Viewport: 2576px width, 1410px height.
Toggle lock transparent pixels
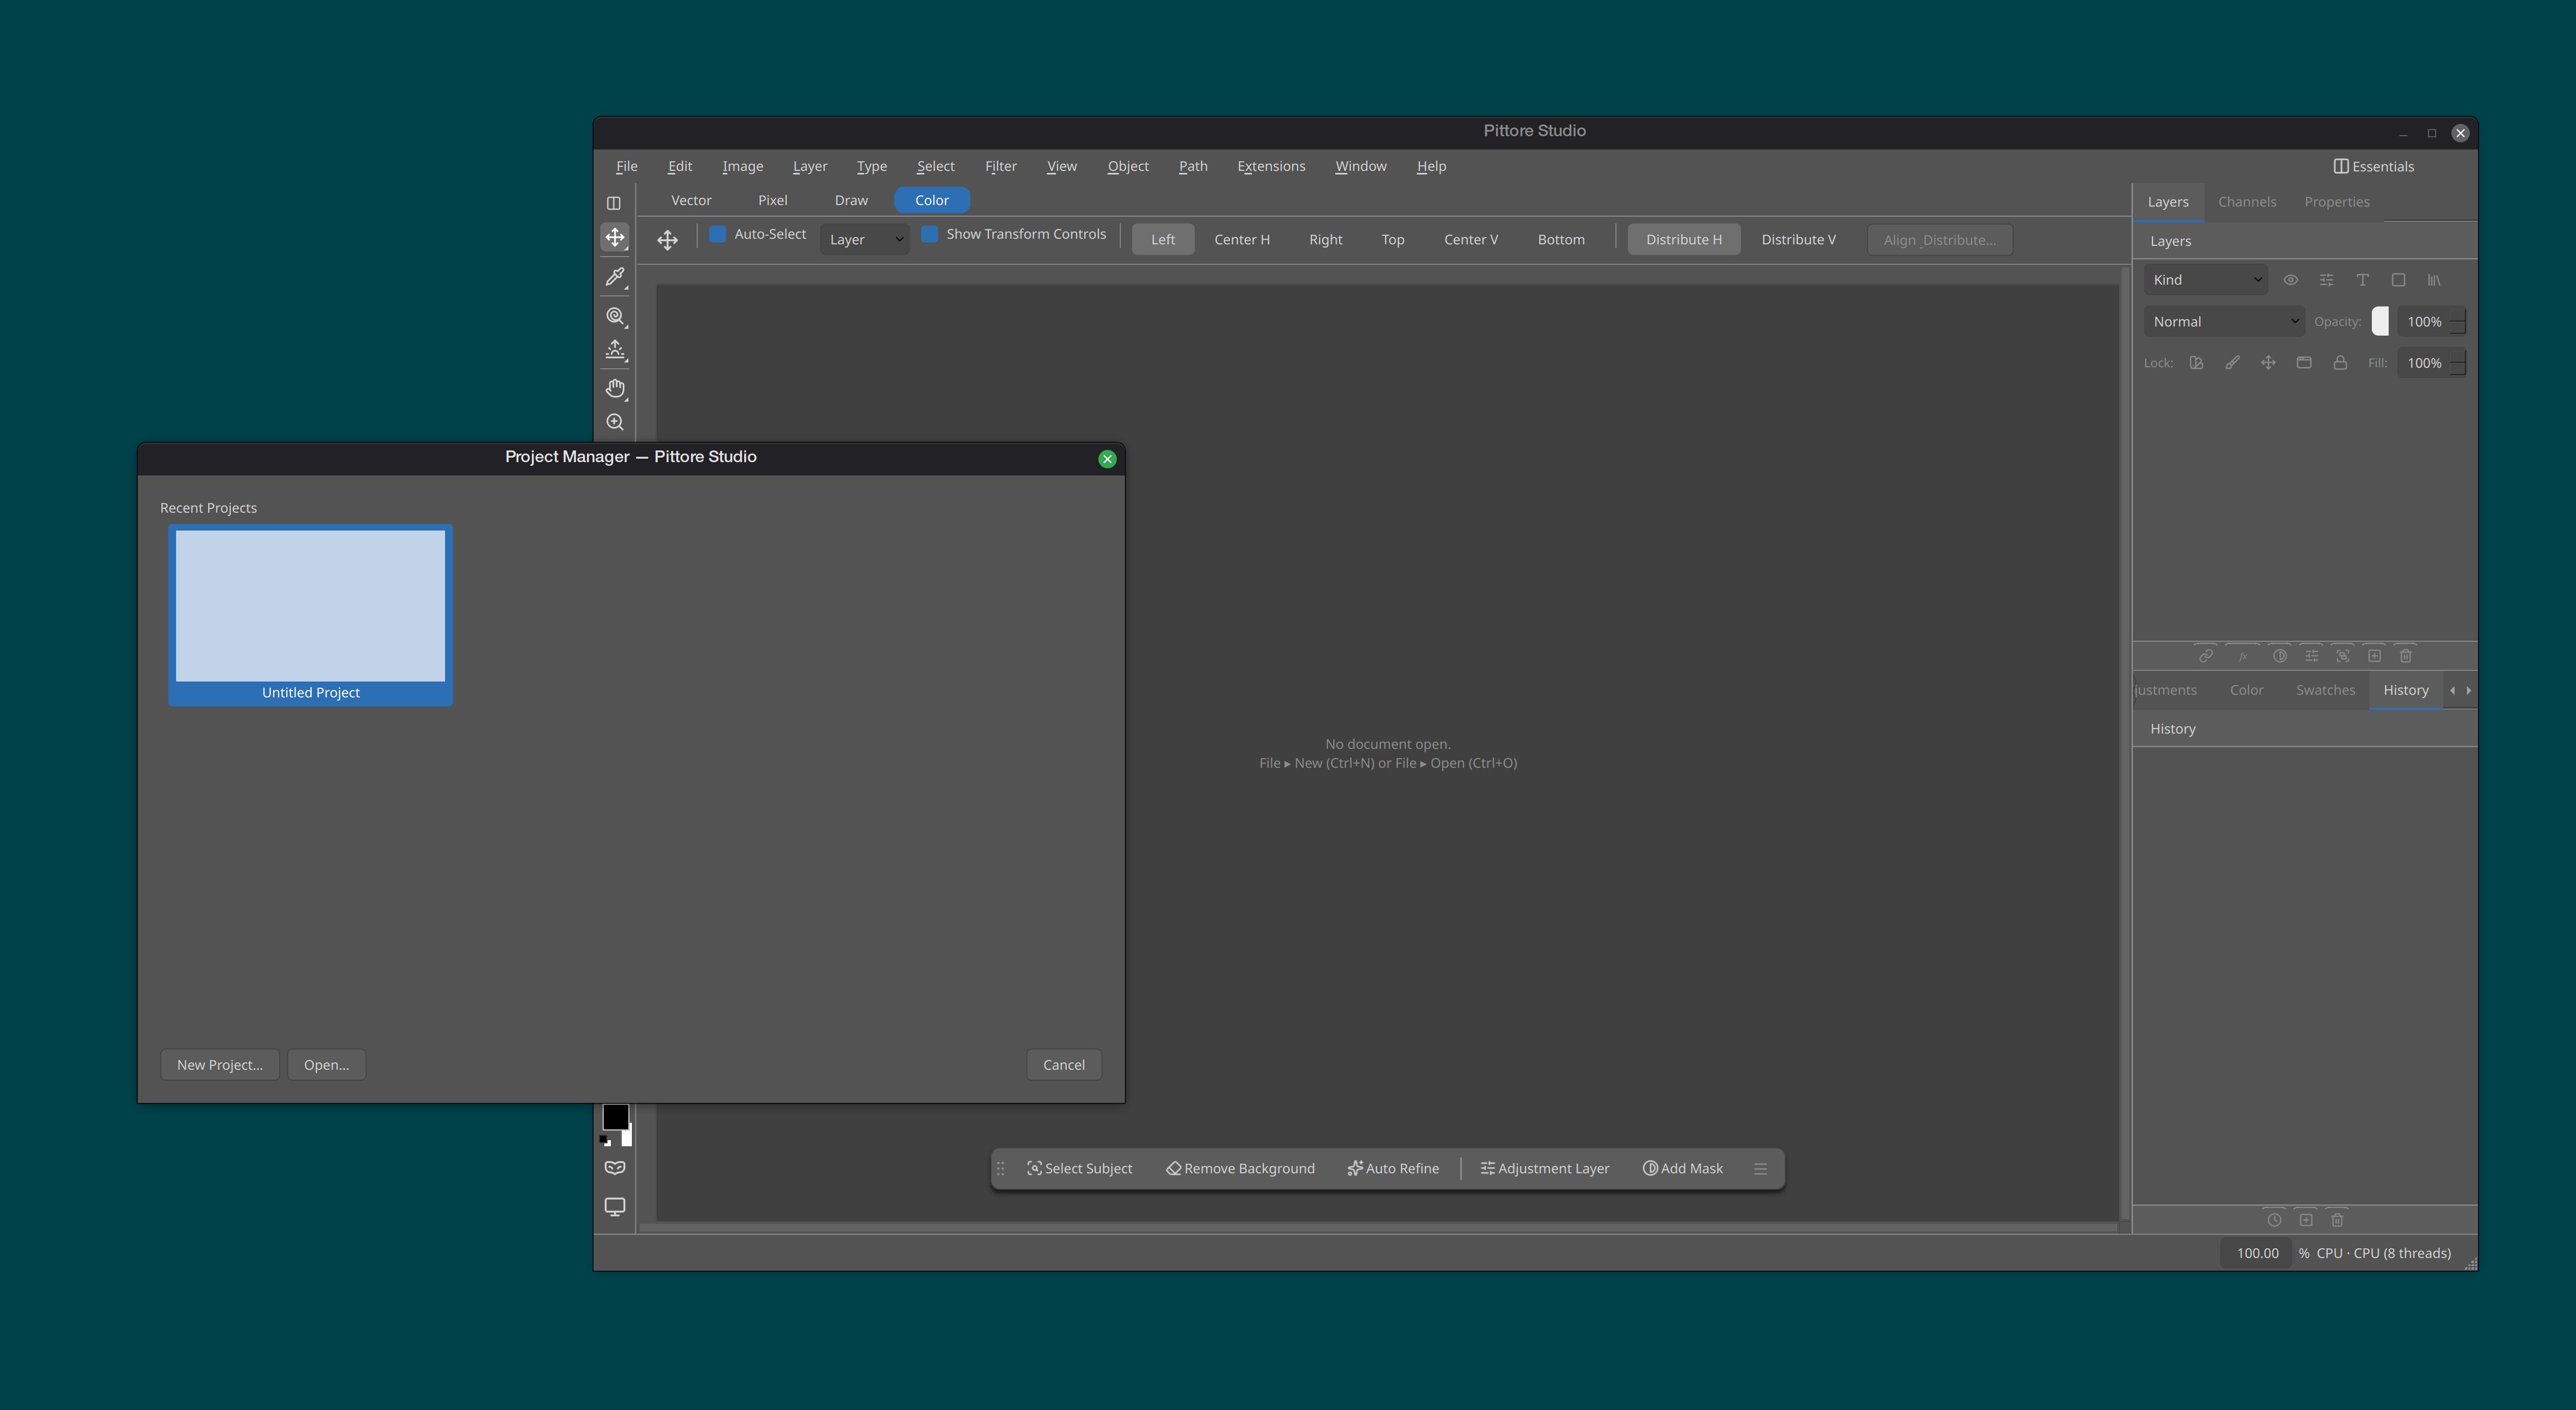click(2196, 363)
